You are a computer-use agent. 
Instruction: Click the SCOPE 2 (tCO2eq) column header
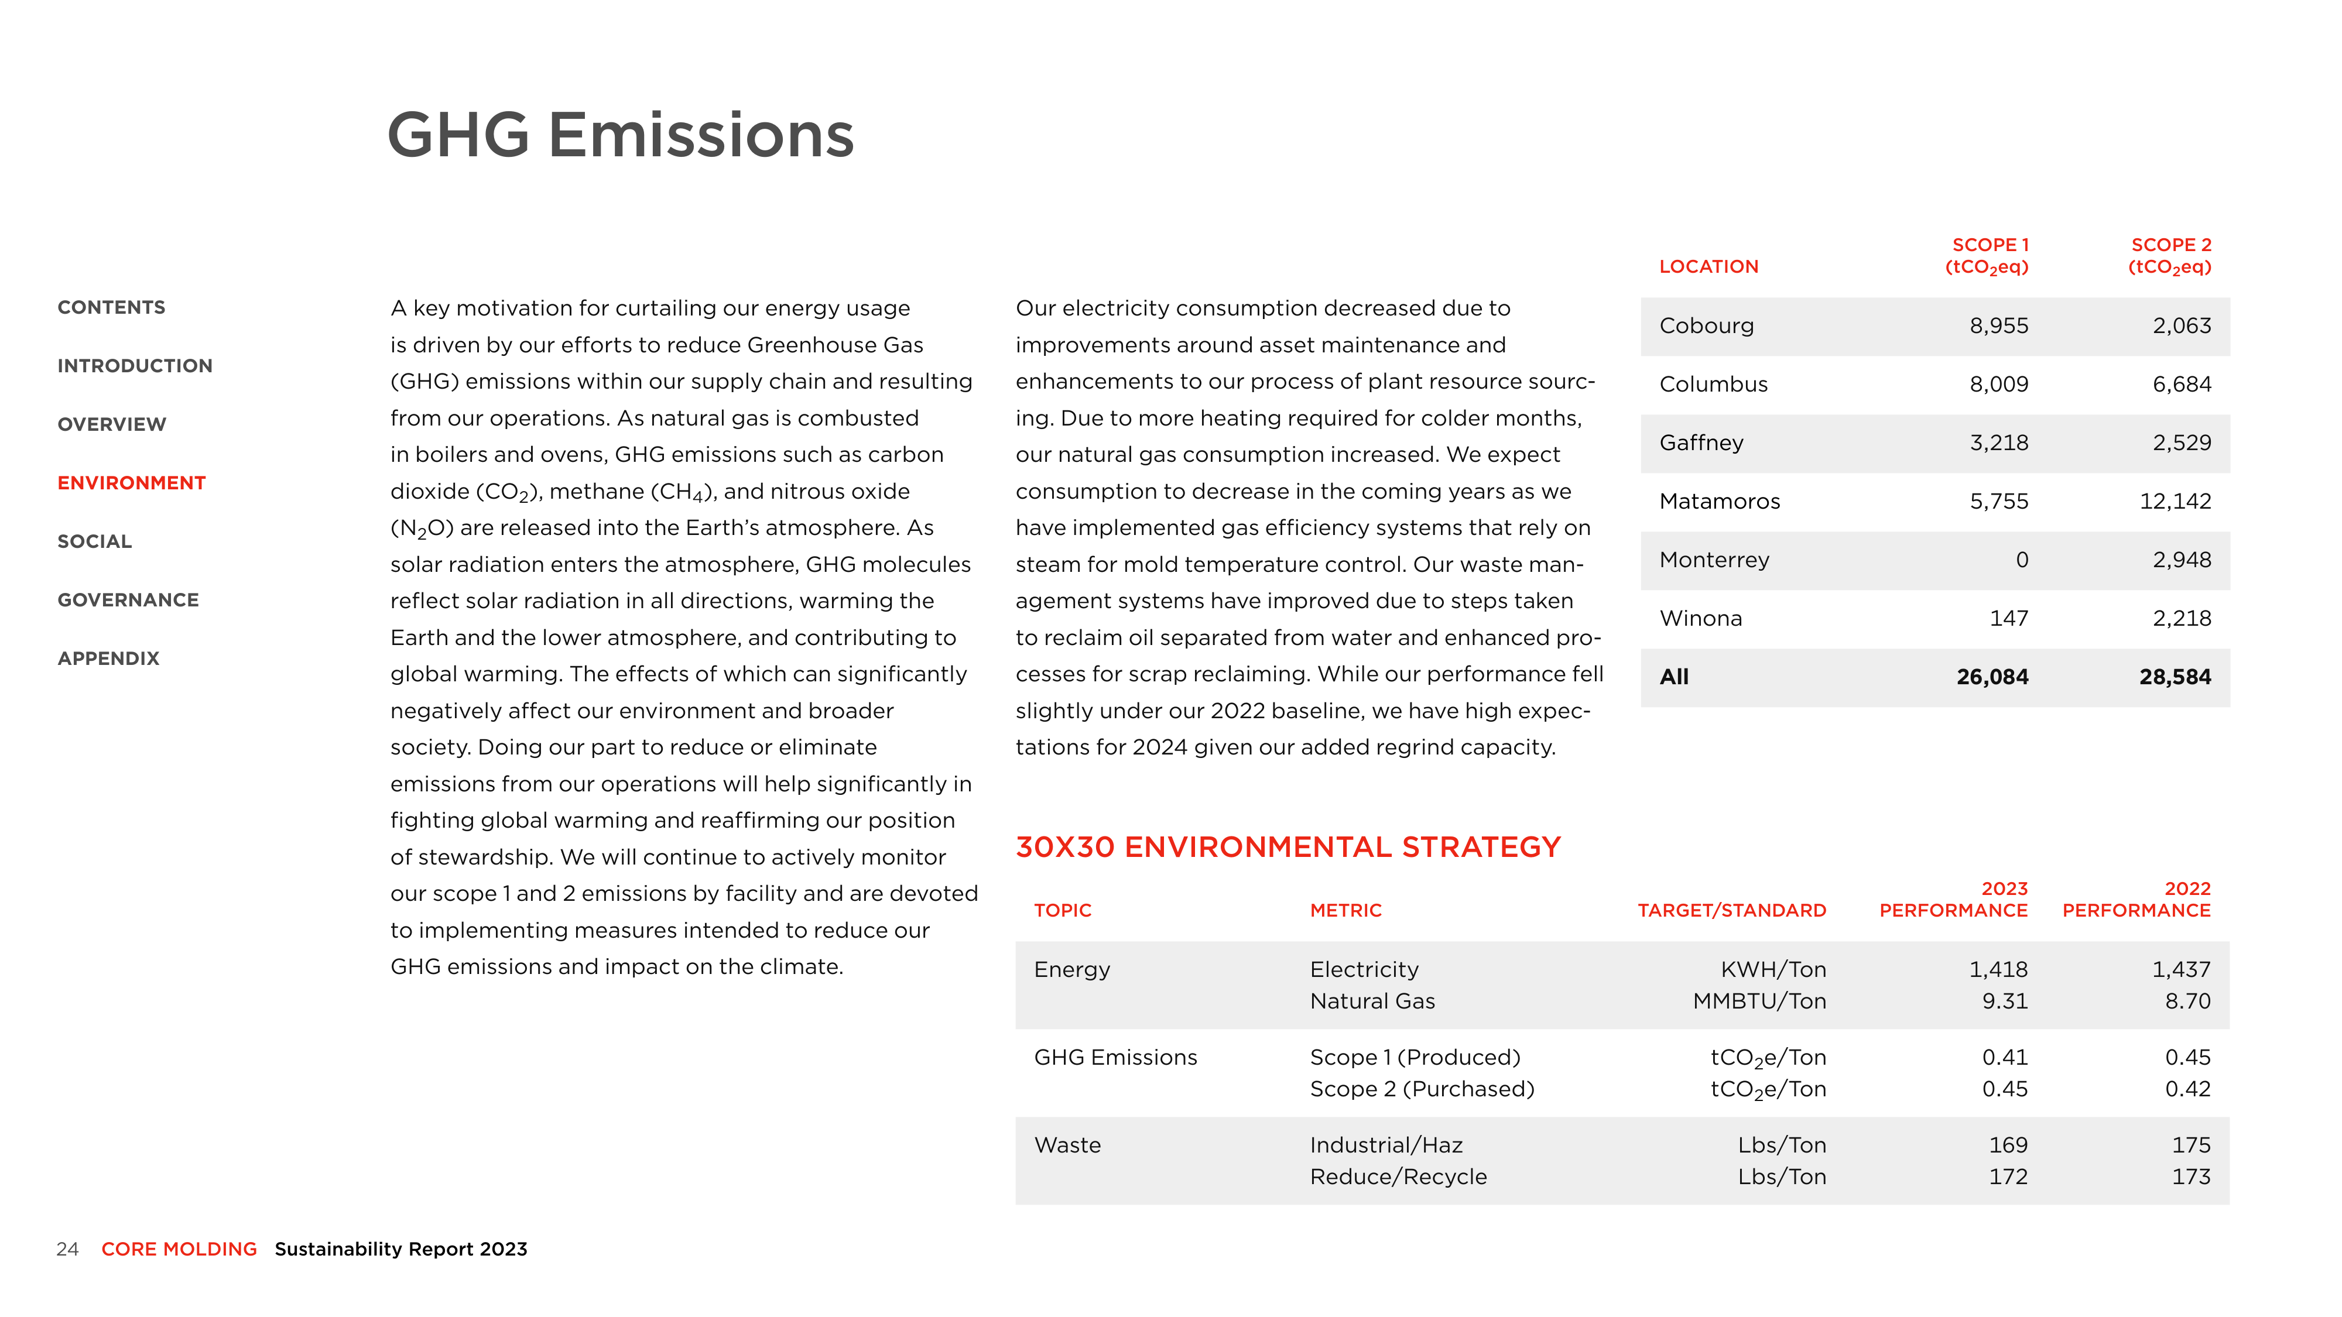tap(2169, 256)
